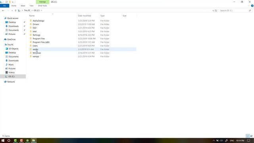Viewport: 254px width, 143px height.
Task: Refresh the OS (C:) folder view
Action: tap(216, 11)
